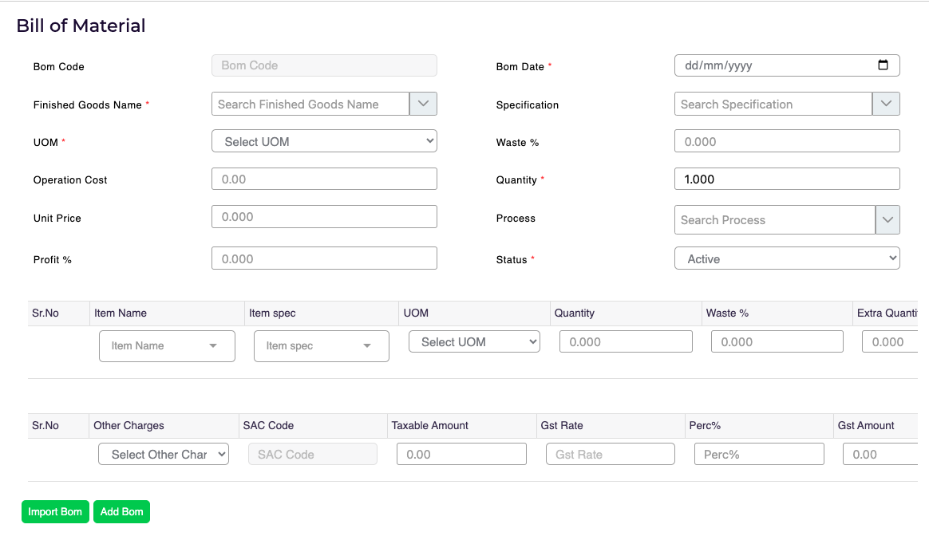
Task: Focus the Search Finished Goods Name field
Action: click(310, 104)
